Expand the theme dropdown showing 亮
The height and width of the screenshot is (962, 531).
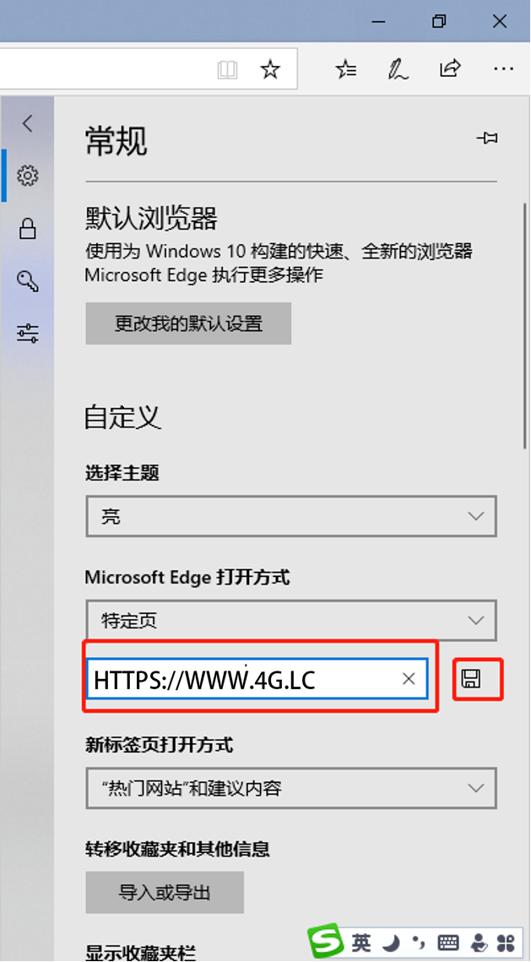(x=291, y=517)
